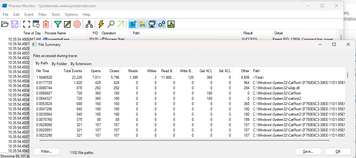Sort by the Total Events column header
This screenshot has height=158, width=356.
click(x=72, y=71)
